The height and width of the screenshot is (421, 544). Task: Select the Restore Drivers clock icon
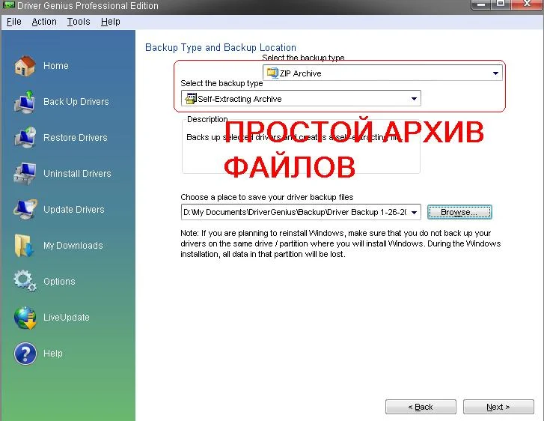click(x=25, y=138)
